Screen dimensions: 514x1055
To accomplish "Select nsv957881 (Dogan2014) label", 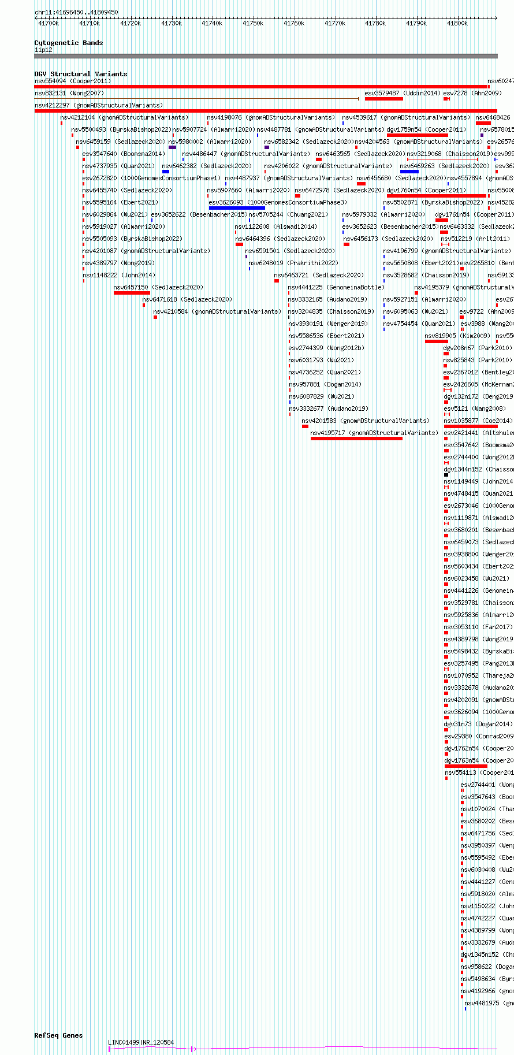I will (x=325, y=385).
